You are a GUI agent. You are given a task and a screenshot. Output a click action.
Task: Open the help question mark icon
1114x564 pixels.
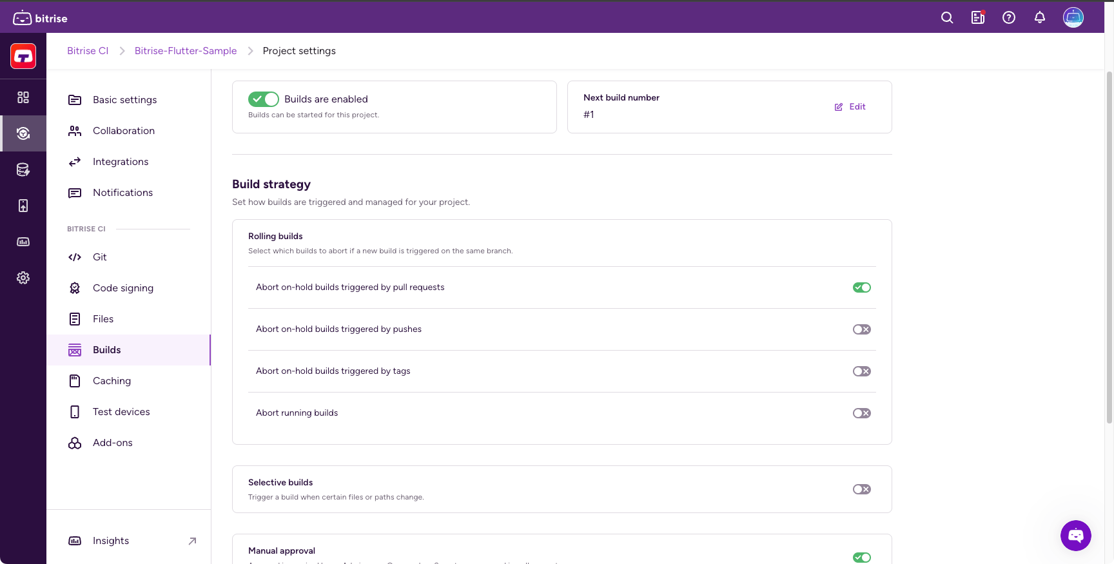tap(1008, 18)
